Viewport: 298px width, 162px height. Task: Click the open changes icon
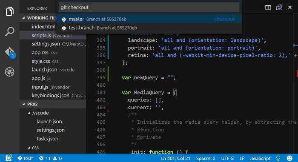279,7
